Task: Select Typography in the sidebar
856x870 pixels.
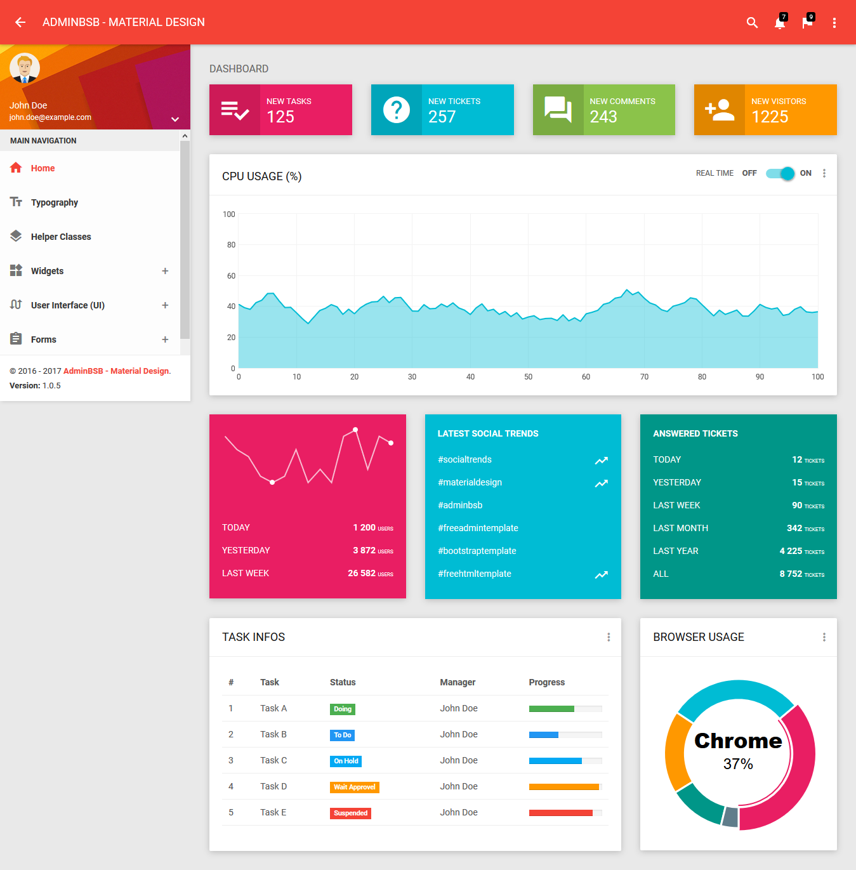Action: point(55,202)
